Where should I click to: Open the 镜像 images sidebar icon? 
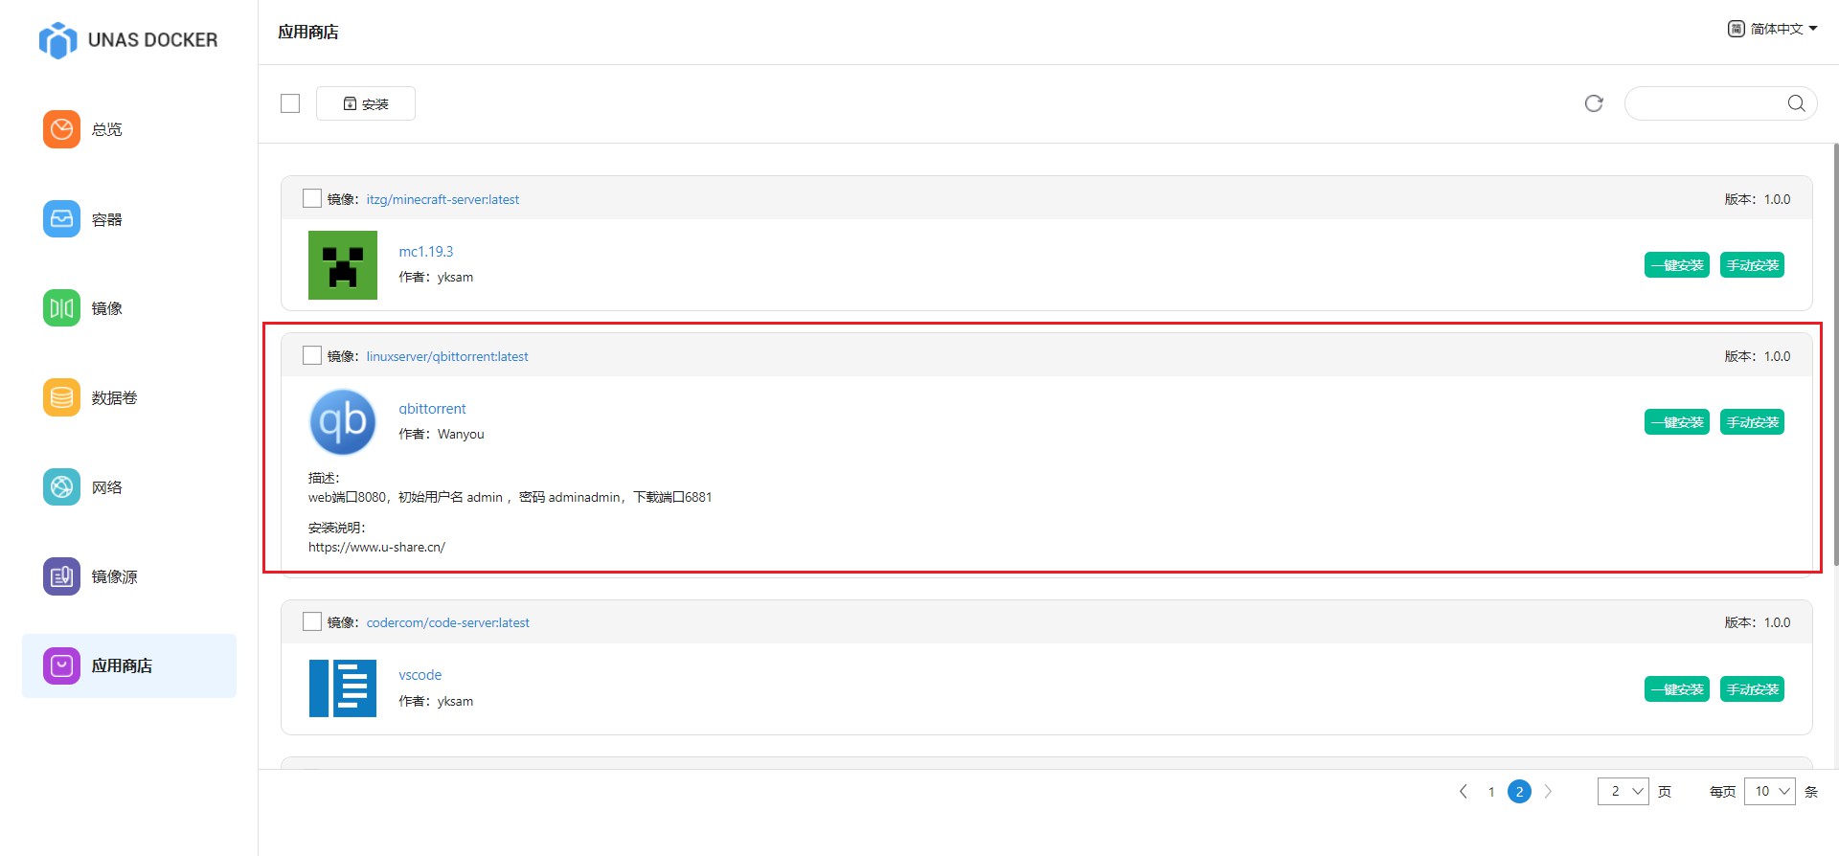[x=61, y=308]
